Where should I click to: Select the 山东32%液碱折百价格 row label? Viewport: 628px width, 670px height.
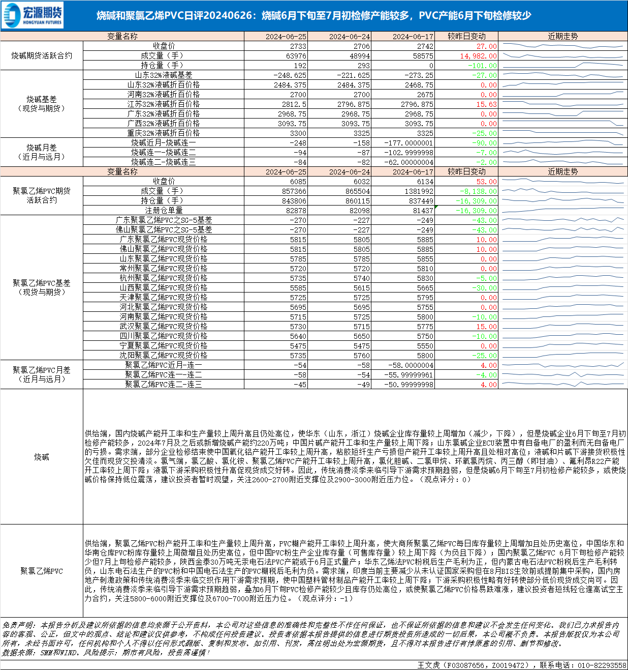163,85
